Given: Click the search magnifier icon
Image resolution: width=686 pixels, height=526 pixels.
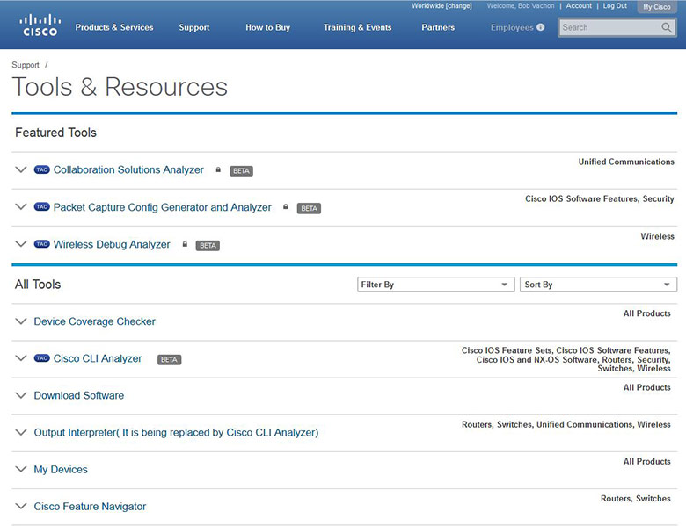Looking at the screenshot, I should (667, 27).
